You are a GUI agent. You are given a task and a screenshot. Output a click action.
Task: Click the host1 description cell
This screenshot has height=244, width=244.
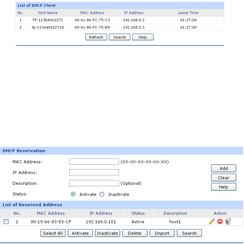pyautogui.click(x=175, y=222)
